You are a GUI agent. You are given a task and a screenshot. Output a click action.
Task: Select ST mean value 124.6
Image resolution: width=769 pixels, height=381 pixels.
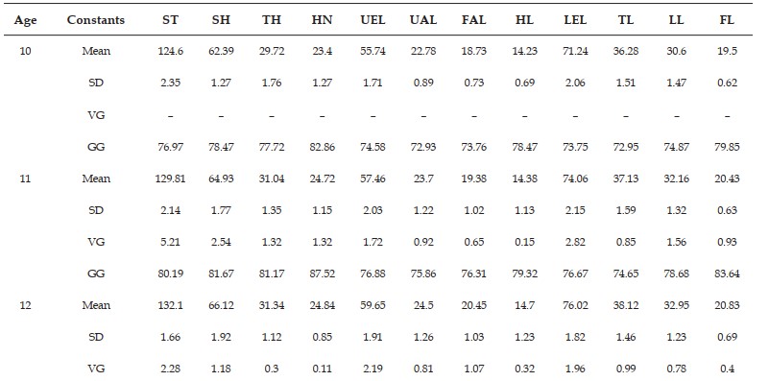171,51
